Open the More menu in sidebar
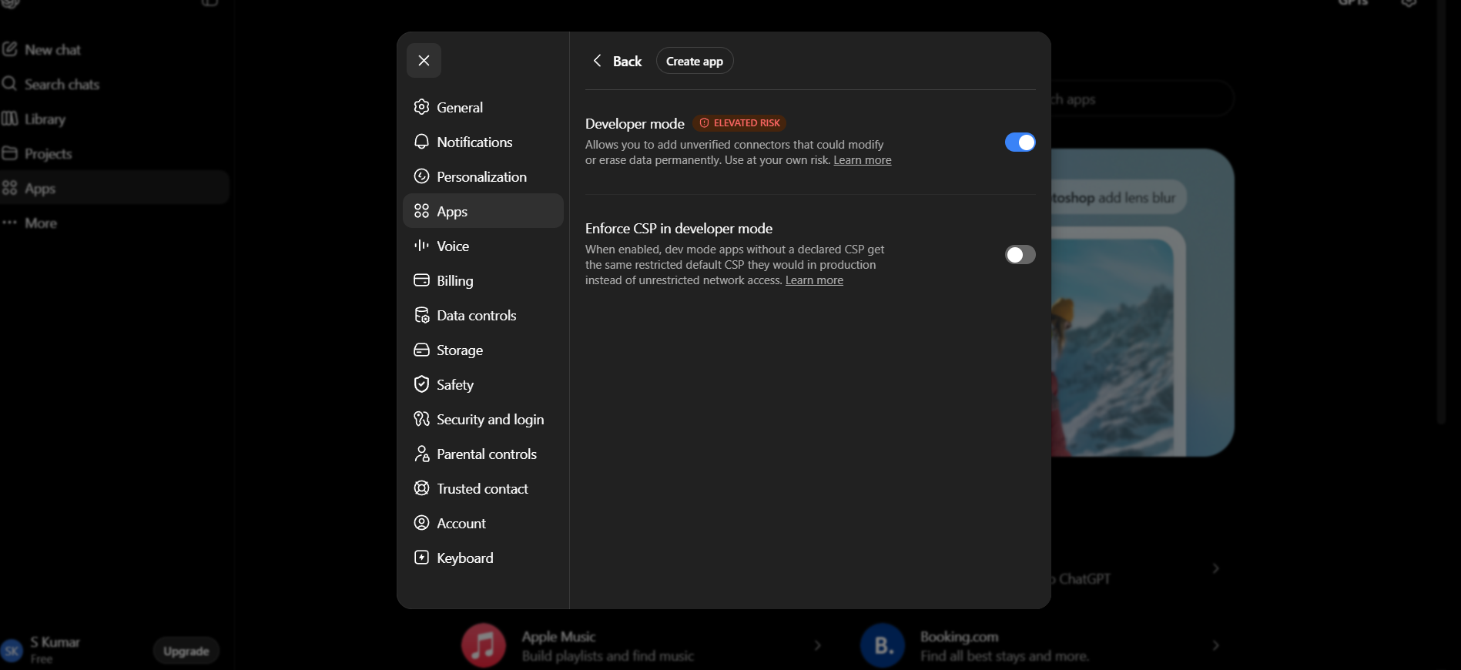Viewport: 1461px width, 670px height. click(x=116, y=223)
